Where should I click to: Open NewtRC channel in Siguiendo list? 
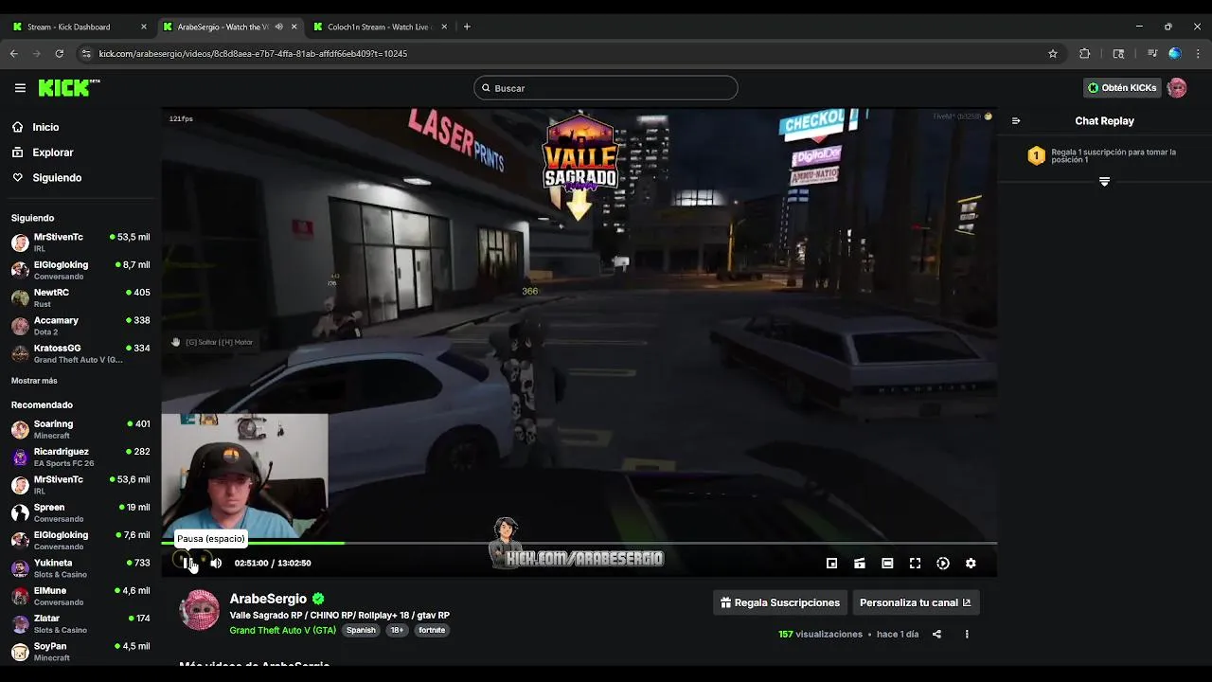pyautogui.click(x=80, y=298)
